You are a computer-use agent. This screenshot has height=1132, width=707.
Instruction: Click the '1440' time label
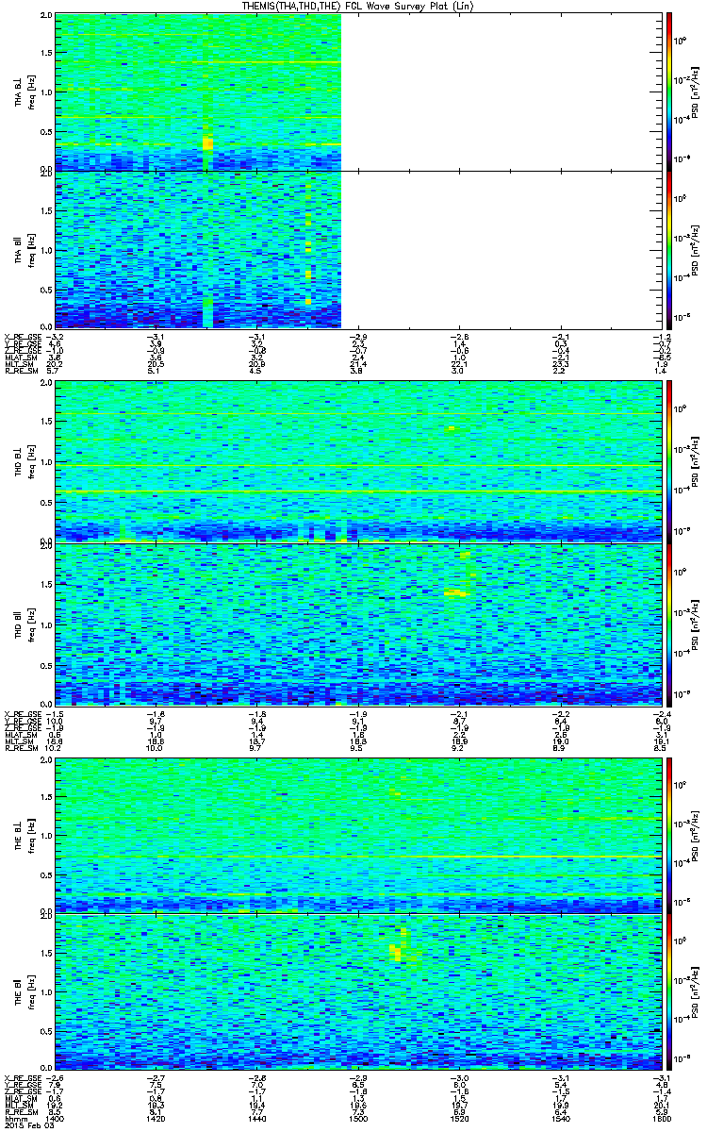point(256,1118)
